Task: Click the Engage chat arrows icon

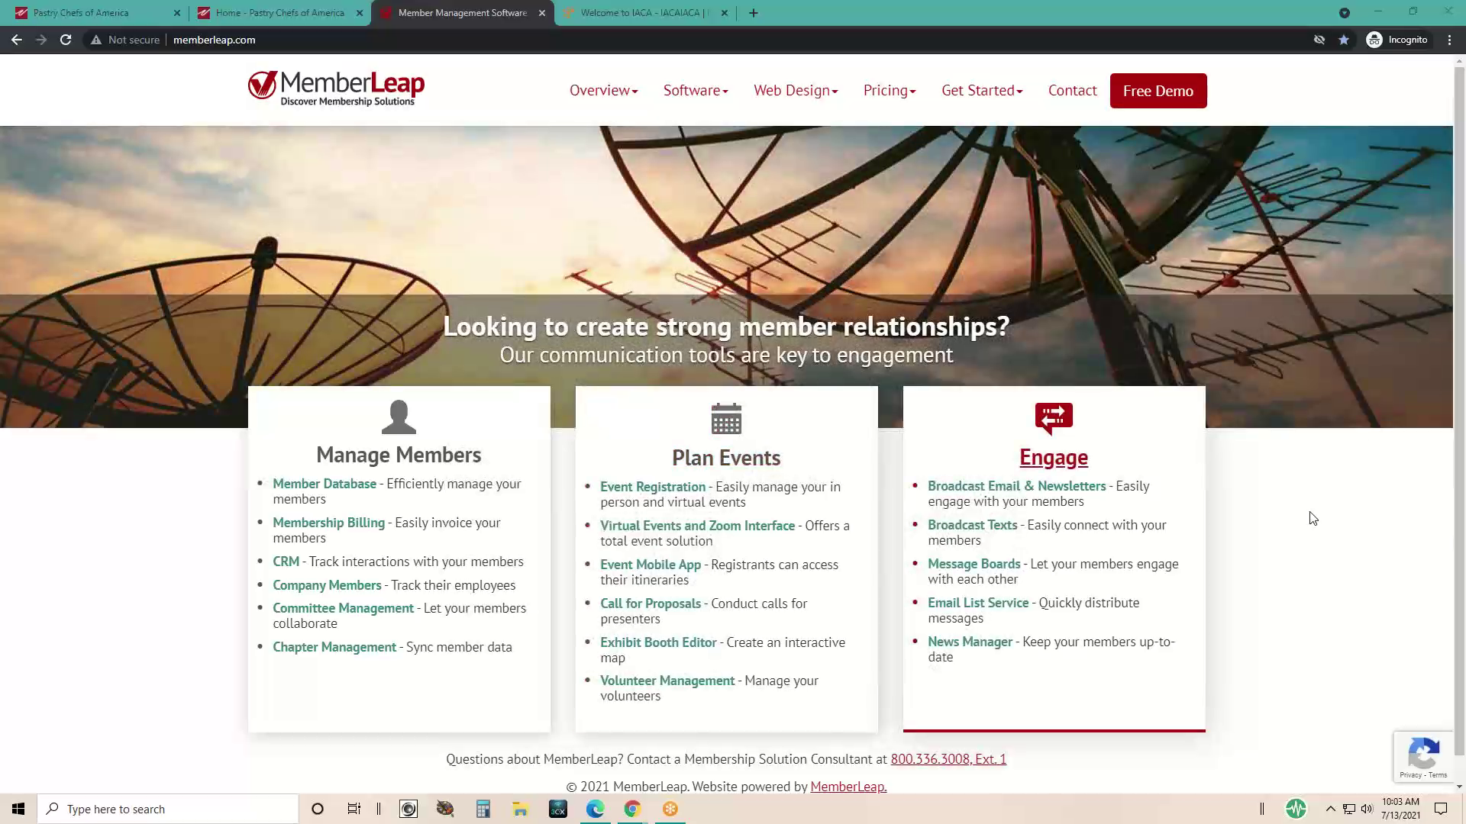Action: (1054, 418)
